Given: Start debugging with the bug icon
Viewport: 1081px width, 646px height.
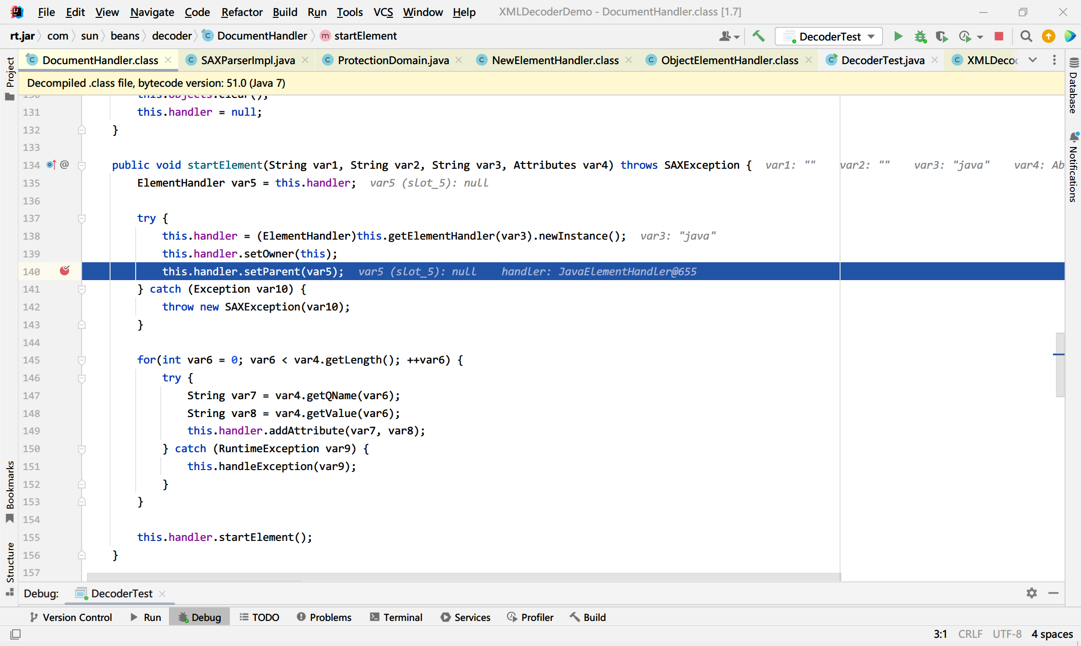Looking at the screenshot, I should pyautogui.click(x=920, y=36).
